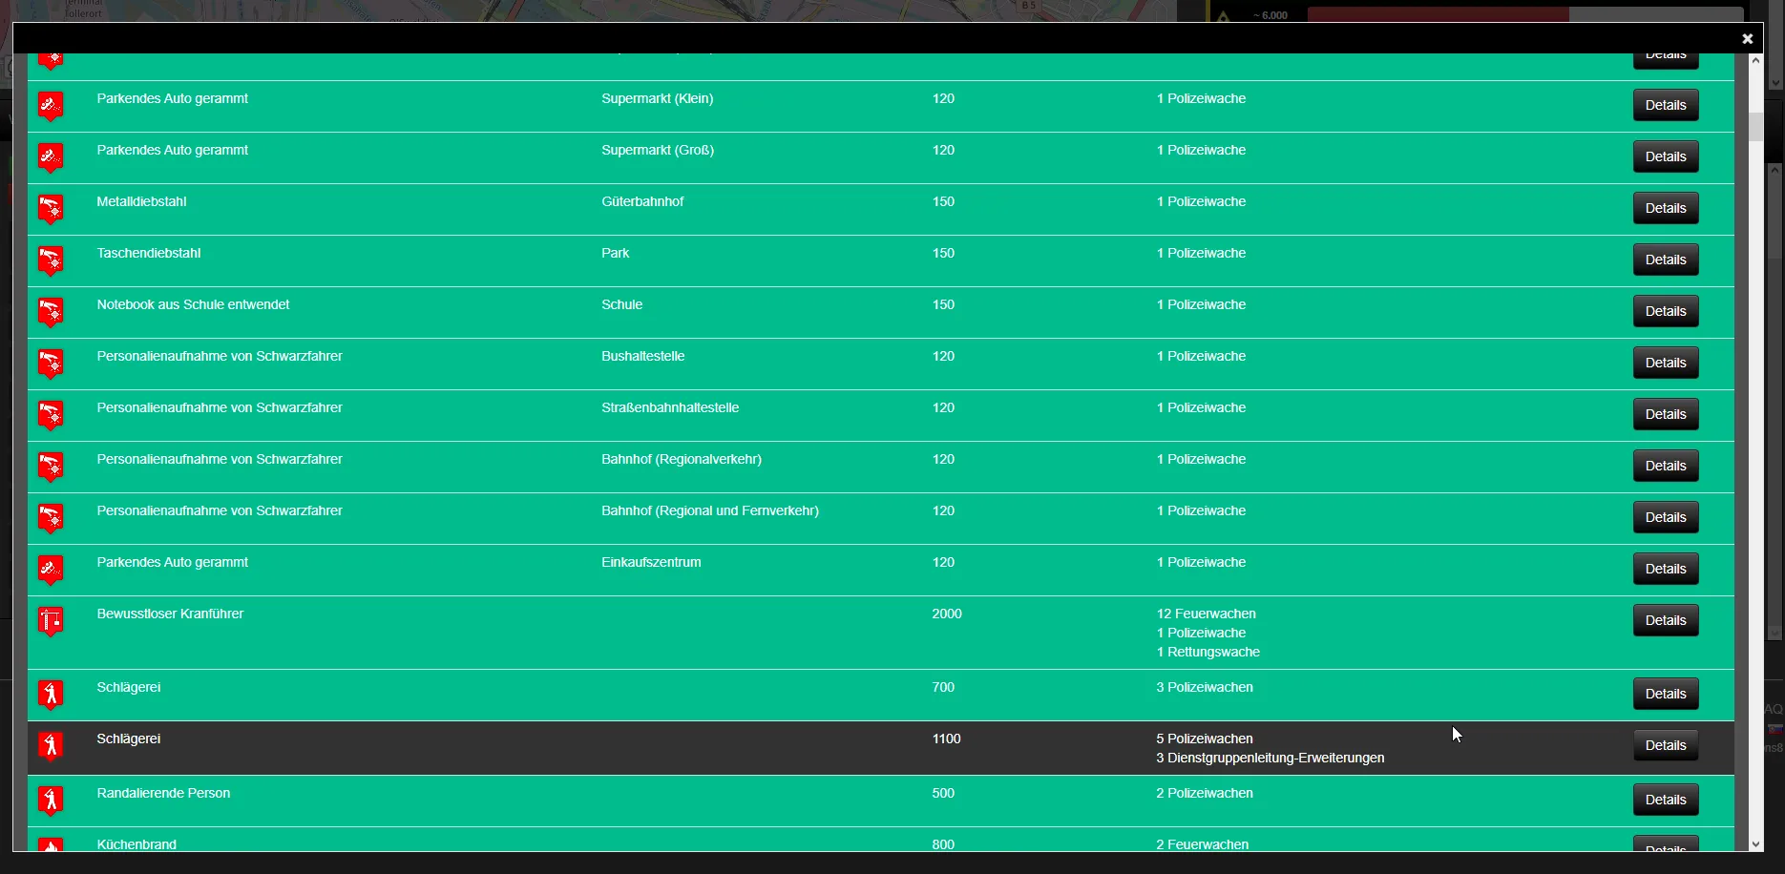The image size is (1785, 874).
Task: Click the theft icon beside Taschendiebstahl
Action: pos(51,260)
